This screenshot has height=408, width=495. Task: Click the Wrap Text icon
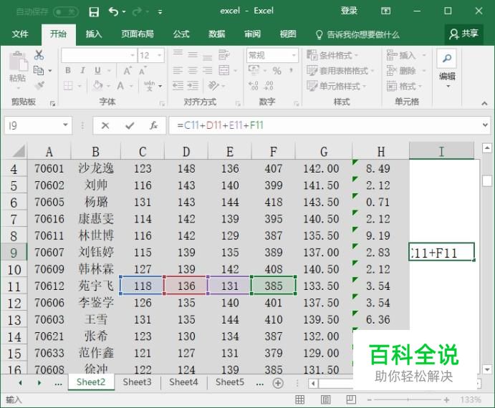pos(224,55)
